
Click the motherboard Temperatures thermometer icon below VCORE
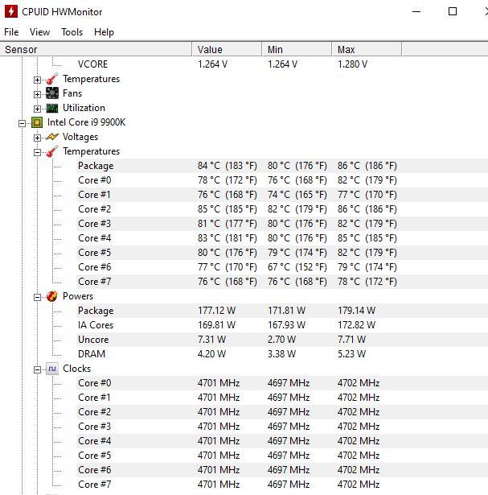click(52, 79)
